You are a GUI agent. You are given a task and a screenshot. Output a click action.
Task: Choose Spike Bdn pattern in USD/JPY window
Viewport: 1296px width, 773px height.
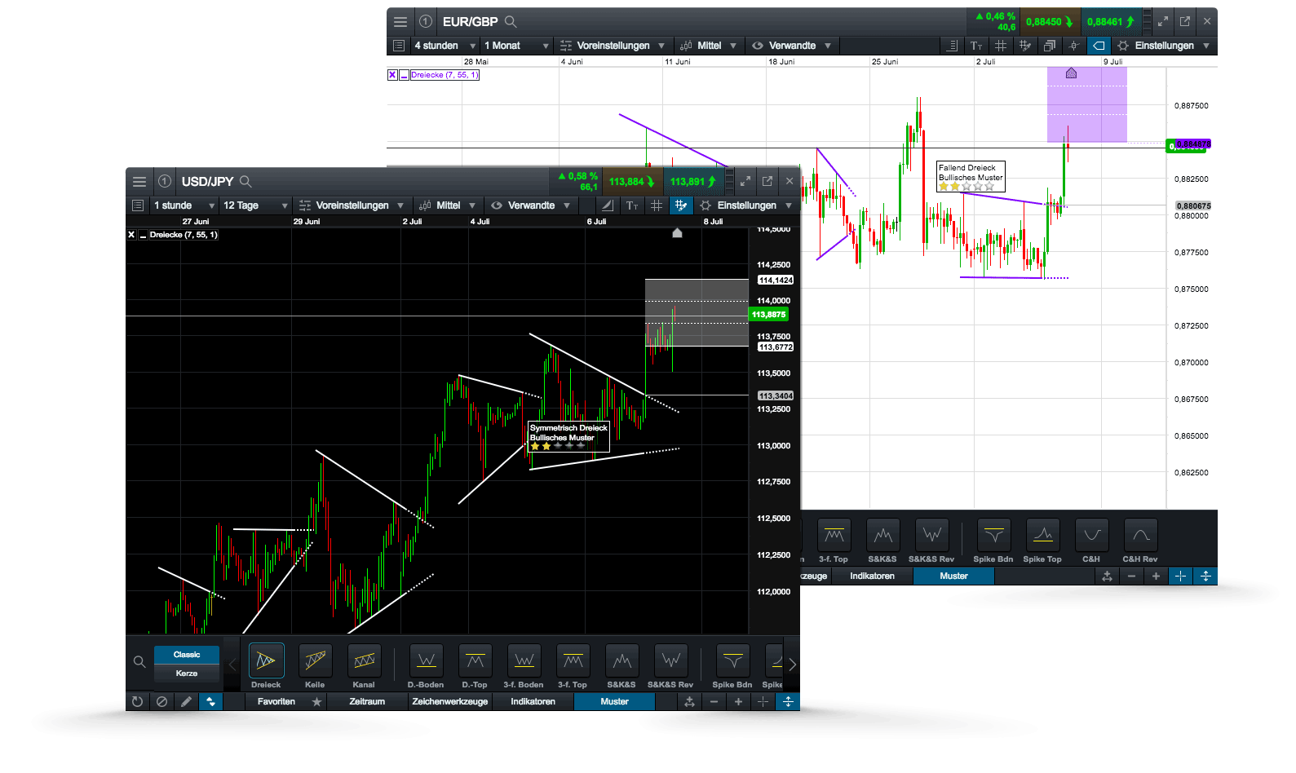click(732, 660)
